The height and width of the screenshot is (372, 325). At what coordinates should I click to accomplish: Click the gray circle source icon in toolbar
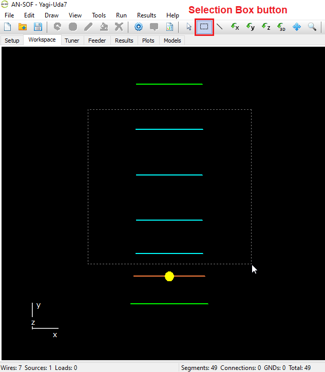pos(73,27)
